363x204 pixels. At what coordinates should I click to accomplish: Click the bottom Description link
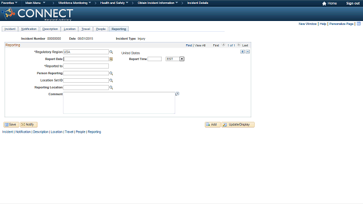click(41, 132)
